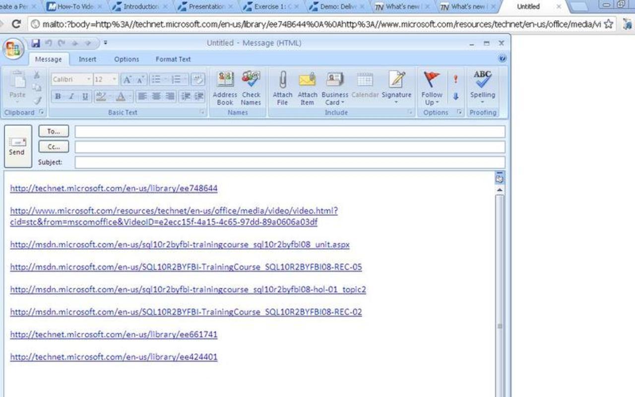Screen dimensions: 635x397
Task: Click the Undo arrow in quick access toolbar
Action: [49, 43]
